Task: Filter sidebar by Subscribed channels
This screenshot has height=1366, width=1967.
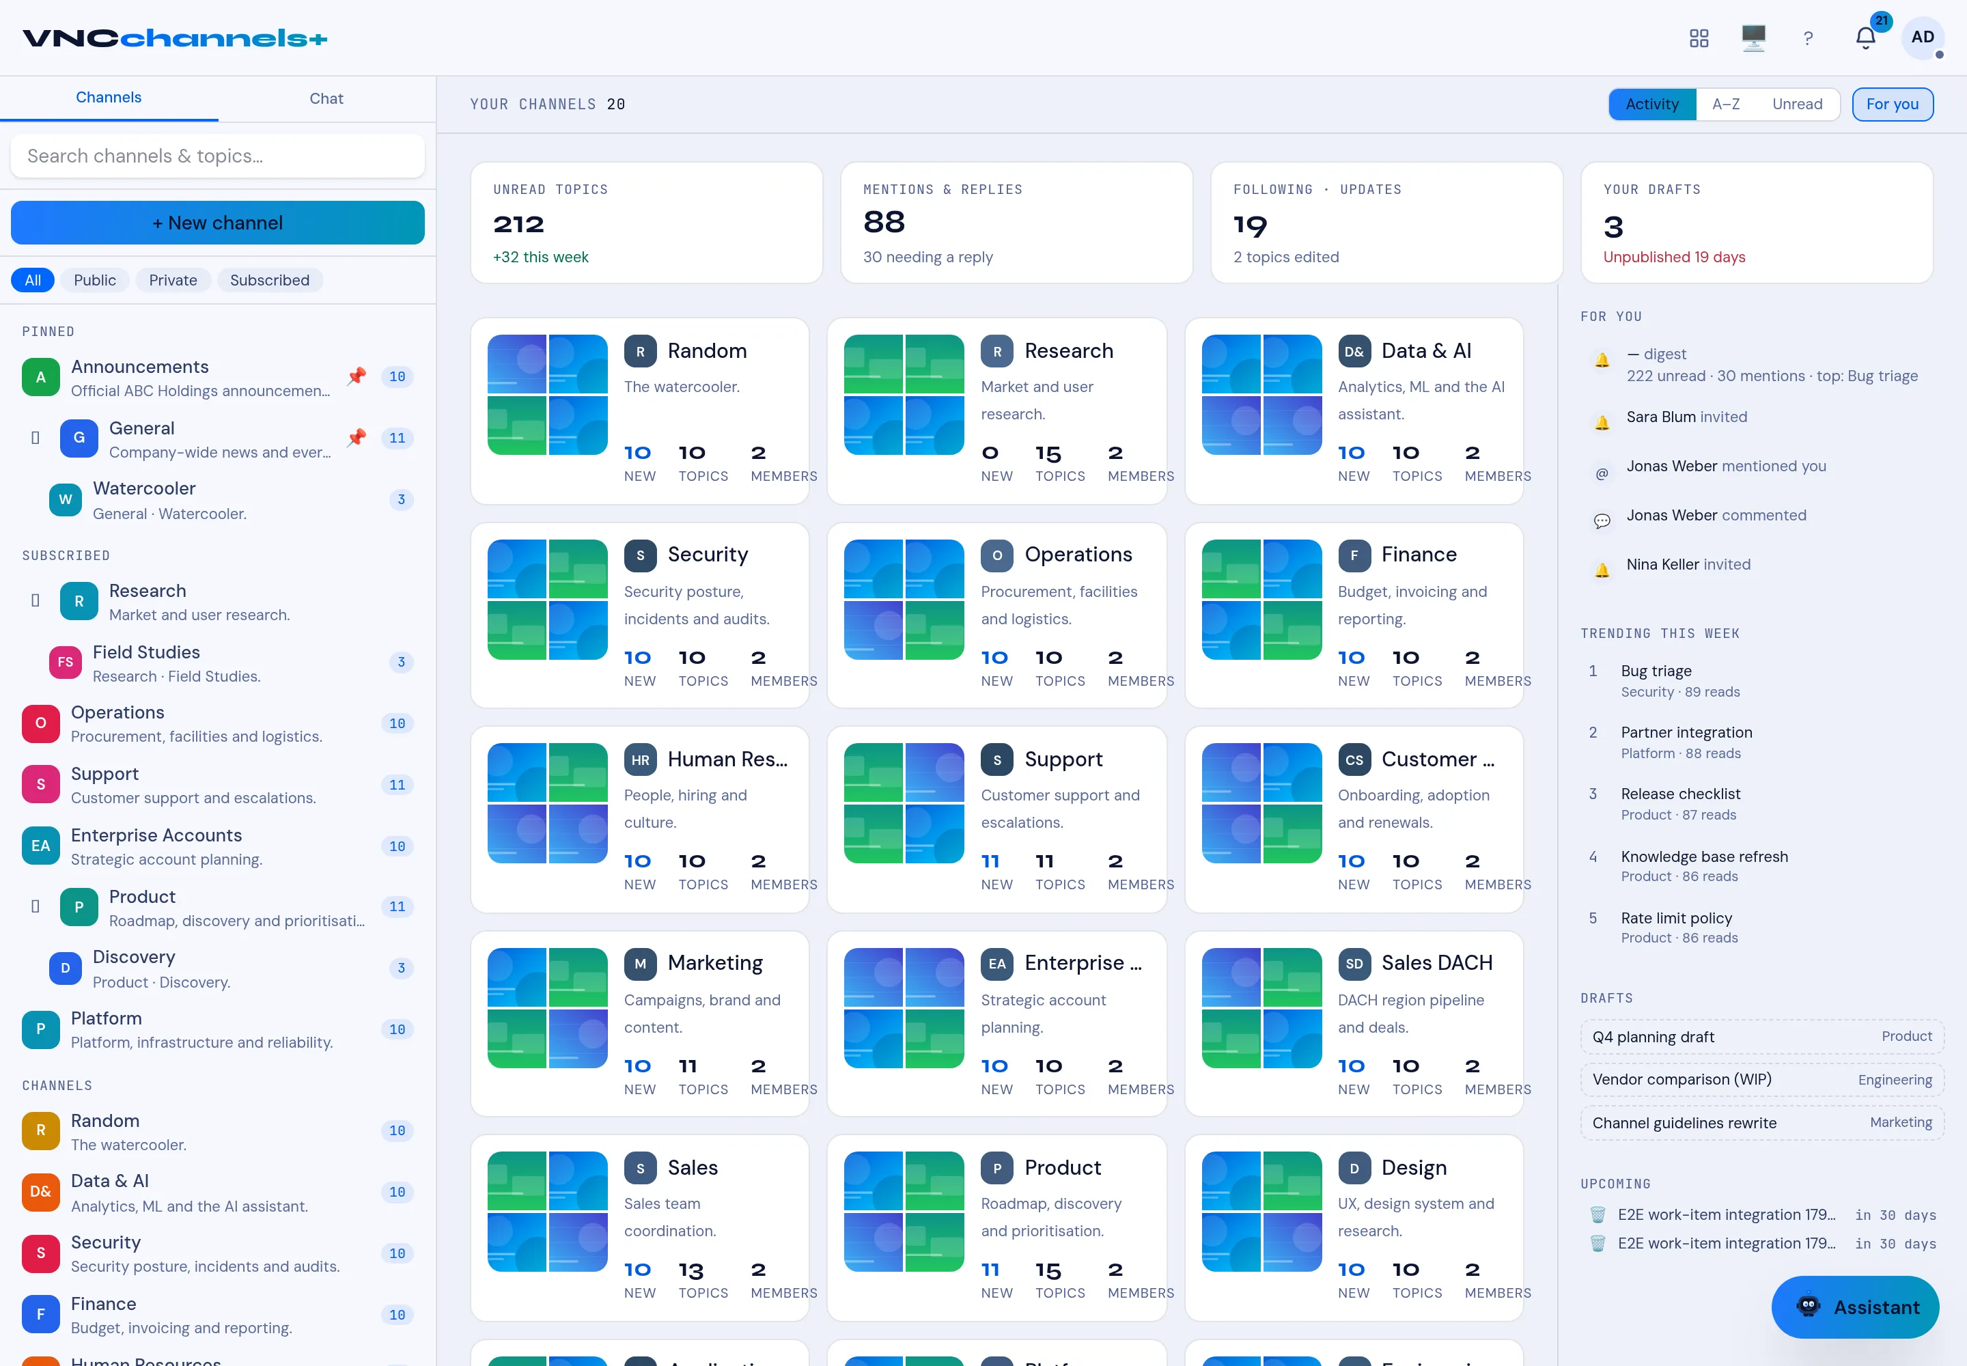Action: click(x=270, y=280)
